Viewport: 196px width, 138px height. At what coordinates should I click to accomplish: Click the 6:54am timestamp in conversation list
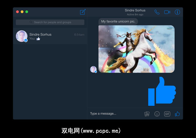click(79, 34)
